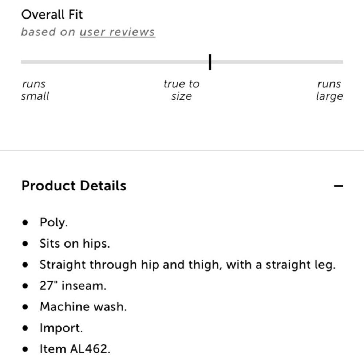Click the fit slider track's left end
The width and height of the screenshot is (364, 364).
[x=23, y=62]
